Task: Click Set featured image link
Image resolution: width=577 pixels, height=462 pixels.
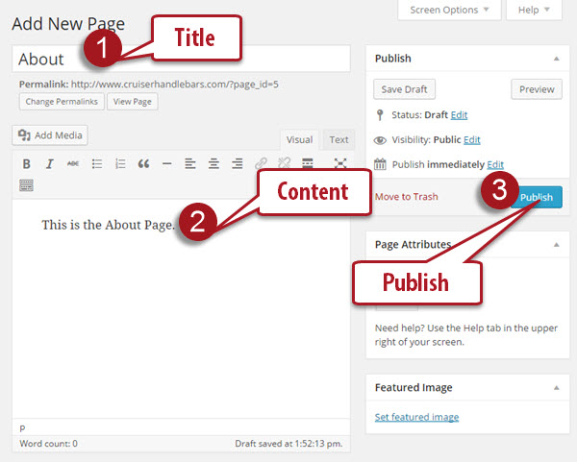Action: point(416,417)
